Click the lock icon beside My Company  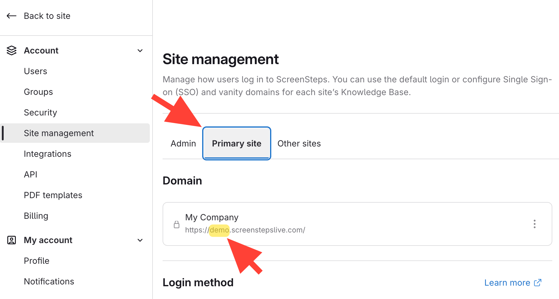pyautogui.click(x=177, y=225)
